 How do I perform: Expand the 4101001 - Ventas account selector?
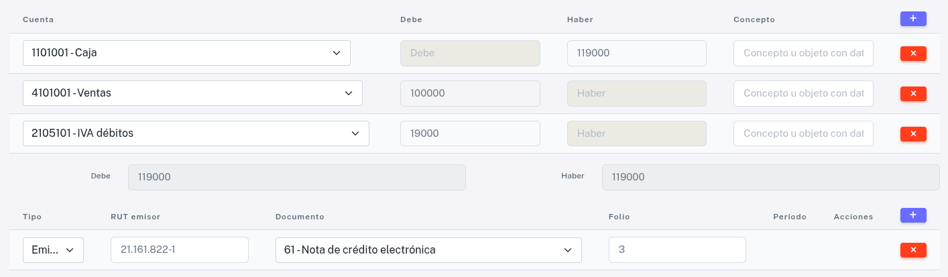coord(192,93)
